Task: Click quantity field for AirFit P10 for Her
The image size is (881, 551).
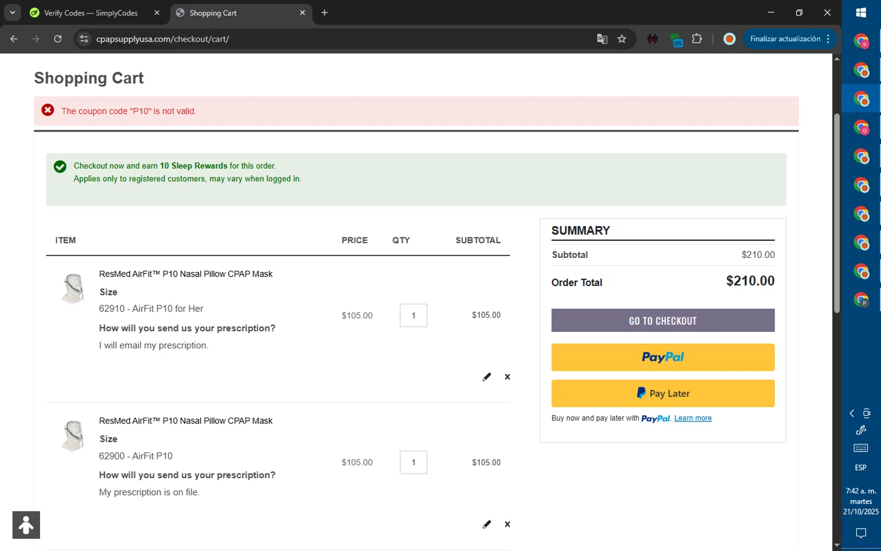Action: pyautogui.click(x=413, y=315)
